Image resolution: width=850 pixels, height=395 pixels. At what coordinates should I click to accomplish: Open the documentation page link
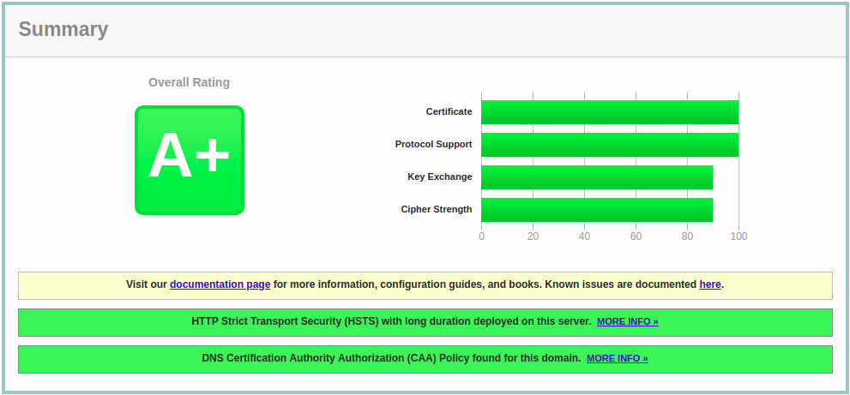pos(220,284)
